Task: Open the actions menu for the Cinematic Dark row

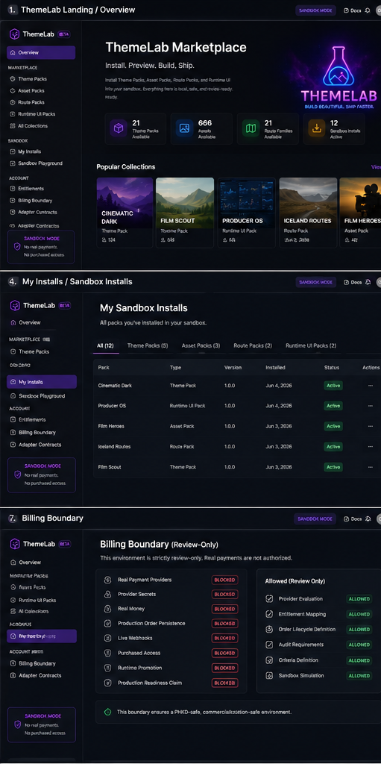Action: click(x=371, y=386)
